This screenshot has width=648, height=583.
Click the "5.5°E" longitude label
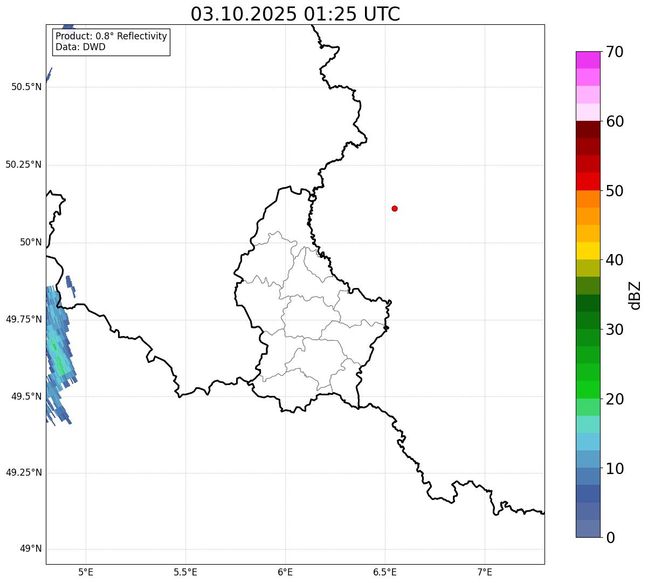[185, 572]
